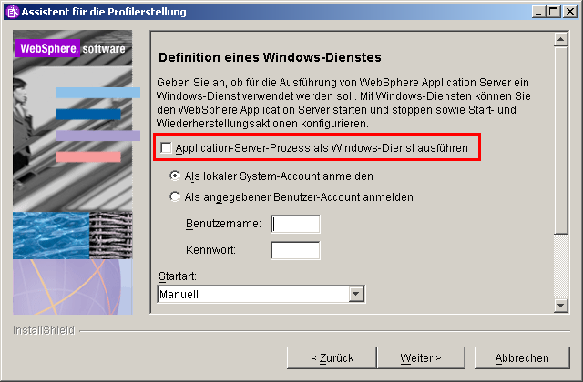Click the Kennwort label
This screenshot has width=583, height=382.
point(210,250)
